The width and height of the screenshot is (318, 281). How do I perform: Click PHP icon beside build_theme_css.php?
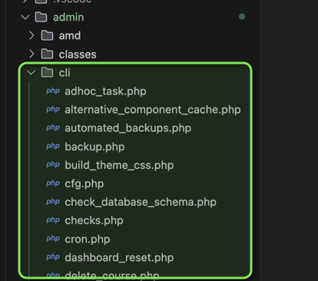pyautogui.click(x=53, y=165)
